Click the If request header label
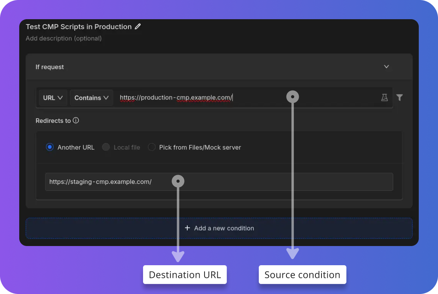Viewport: 438px width, 294px height. pyautogui.click(x=49, y=66)
